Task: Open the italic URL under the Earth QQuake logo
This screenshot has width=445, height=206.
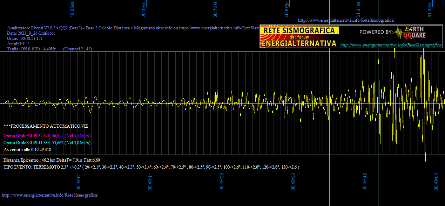Action: click(x=391, y=45)
